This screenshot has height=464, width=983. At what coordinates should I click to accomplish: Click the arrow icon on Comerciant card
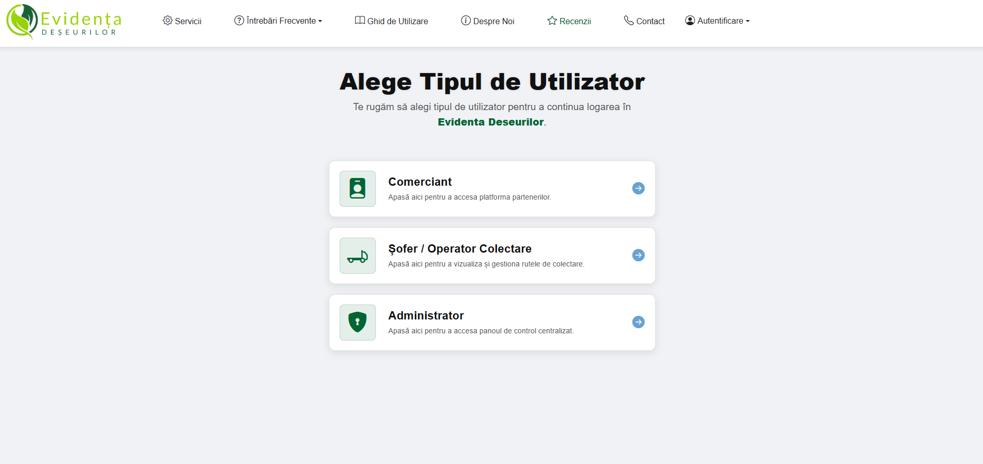[x=638, y=188]
